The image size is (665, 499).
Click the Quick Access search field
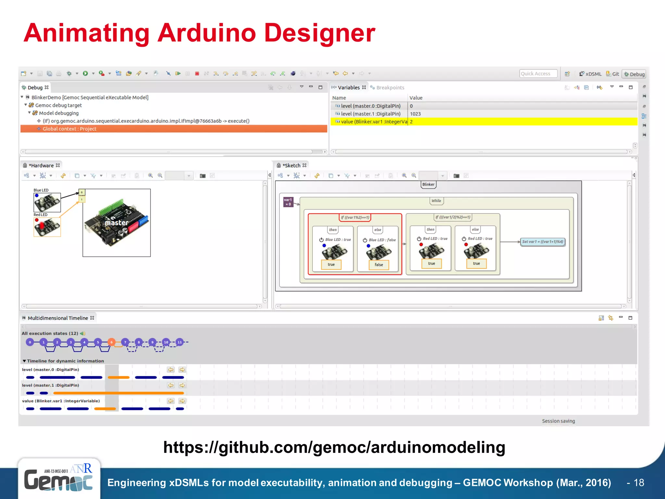(538, 74)
